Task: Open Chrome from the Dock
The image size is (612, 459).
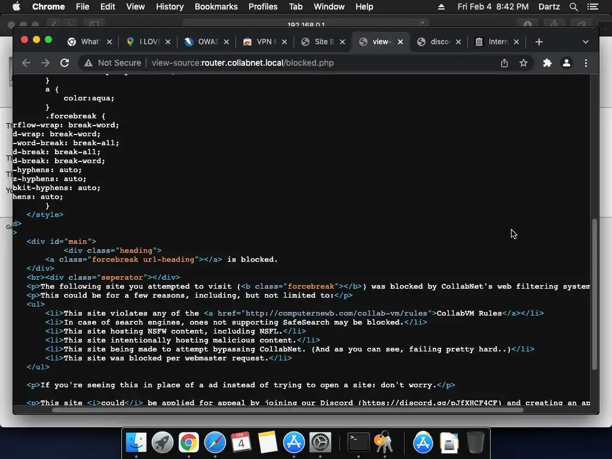Action: [188, 442]
